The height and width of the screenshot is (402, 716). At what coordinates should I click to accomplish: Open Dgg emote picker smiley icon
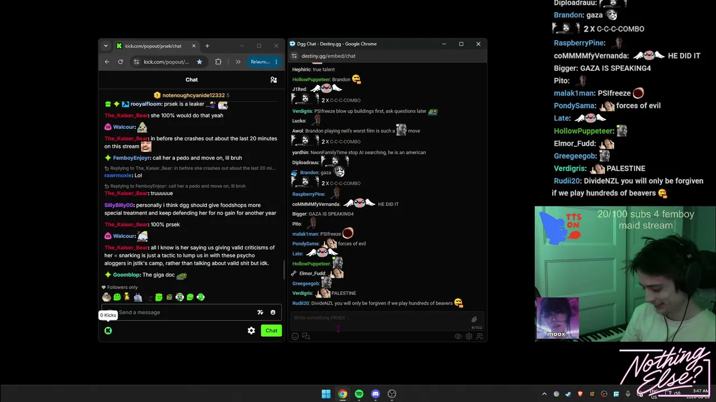coord(295,336)
